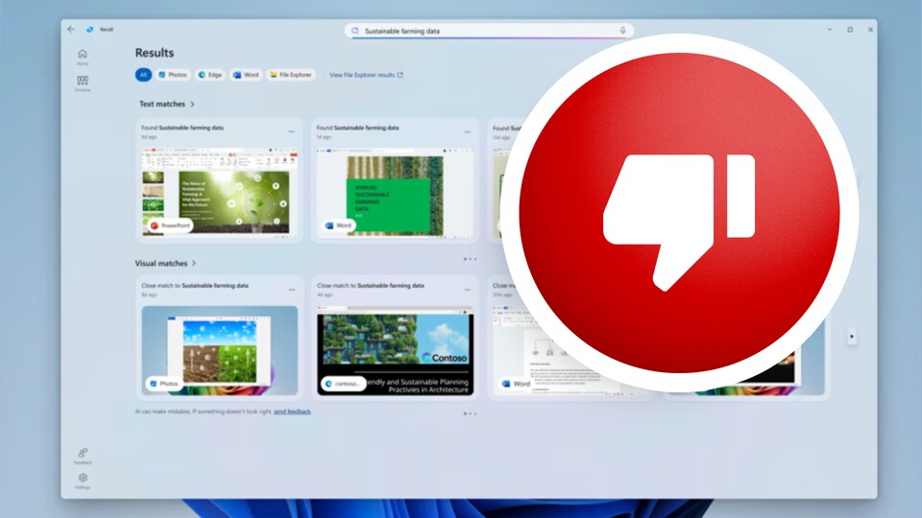922x518 pixels.
Task: Click the back arrow in title bar
Action: tap(71, 30)
